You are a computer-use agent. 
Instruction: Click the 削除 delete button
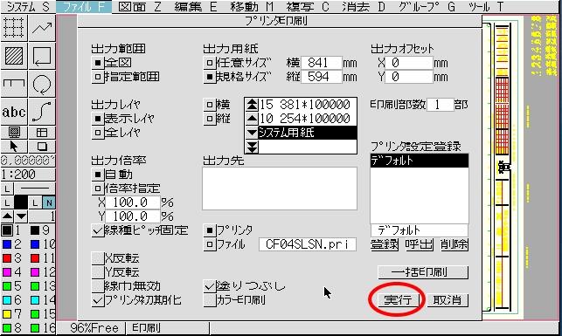(454, 244)
